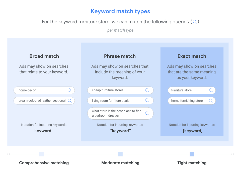Click the 'home decor' search field

(x=40, y=90)
